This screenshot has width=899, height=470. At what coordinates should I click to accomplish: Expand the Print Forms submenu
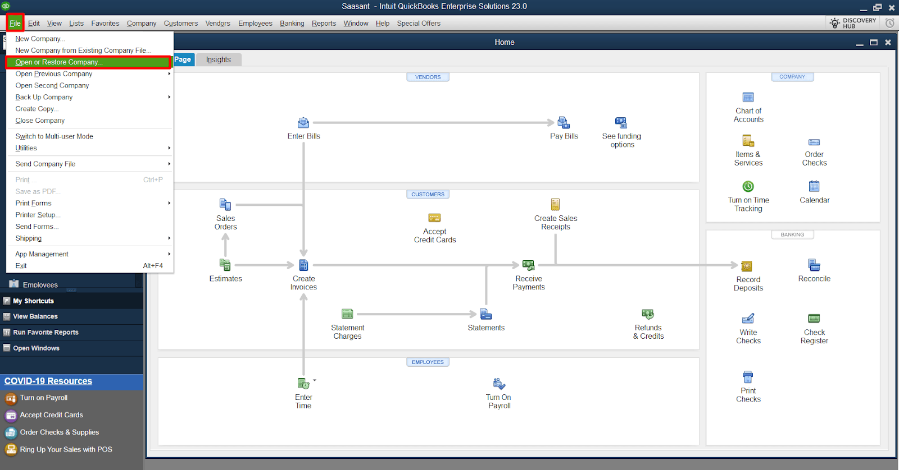click(x=169, y=203)
